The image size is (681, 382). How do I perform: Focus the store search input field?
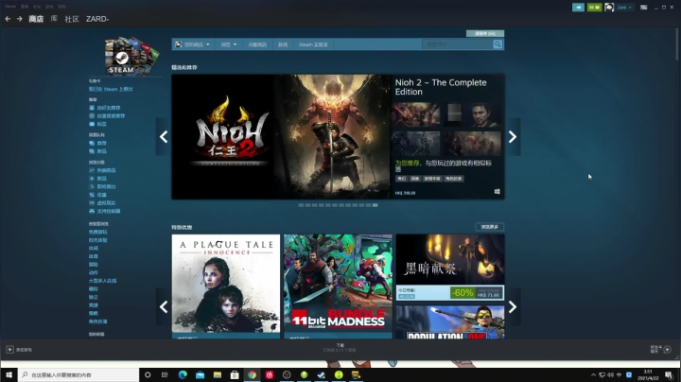pyautogui.click(x=457, y=44)
